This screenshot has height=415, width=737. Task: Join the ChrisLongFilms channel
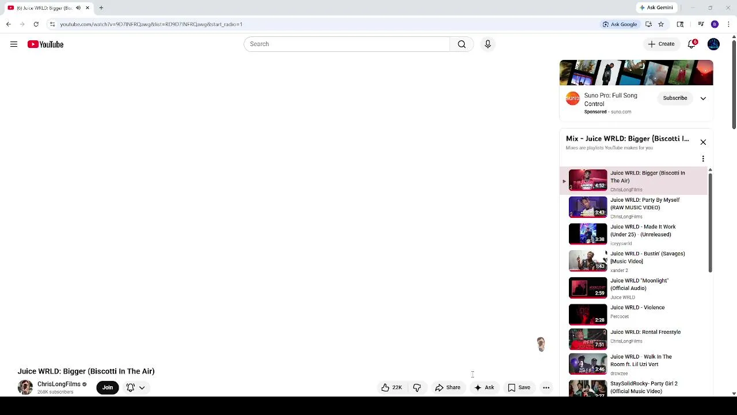(x=108, y=388)
